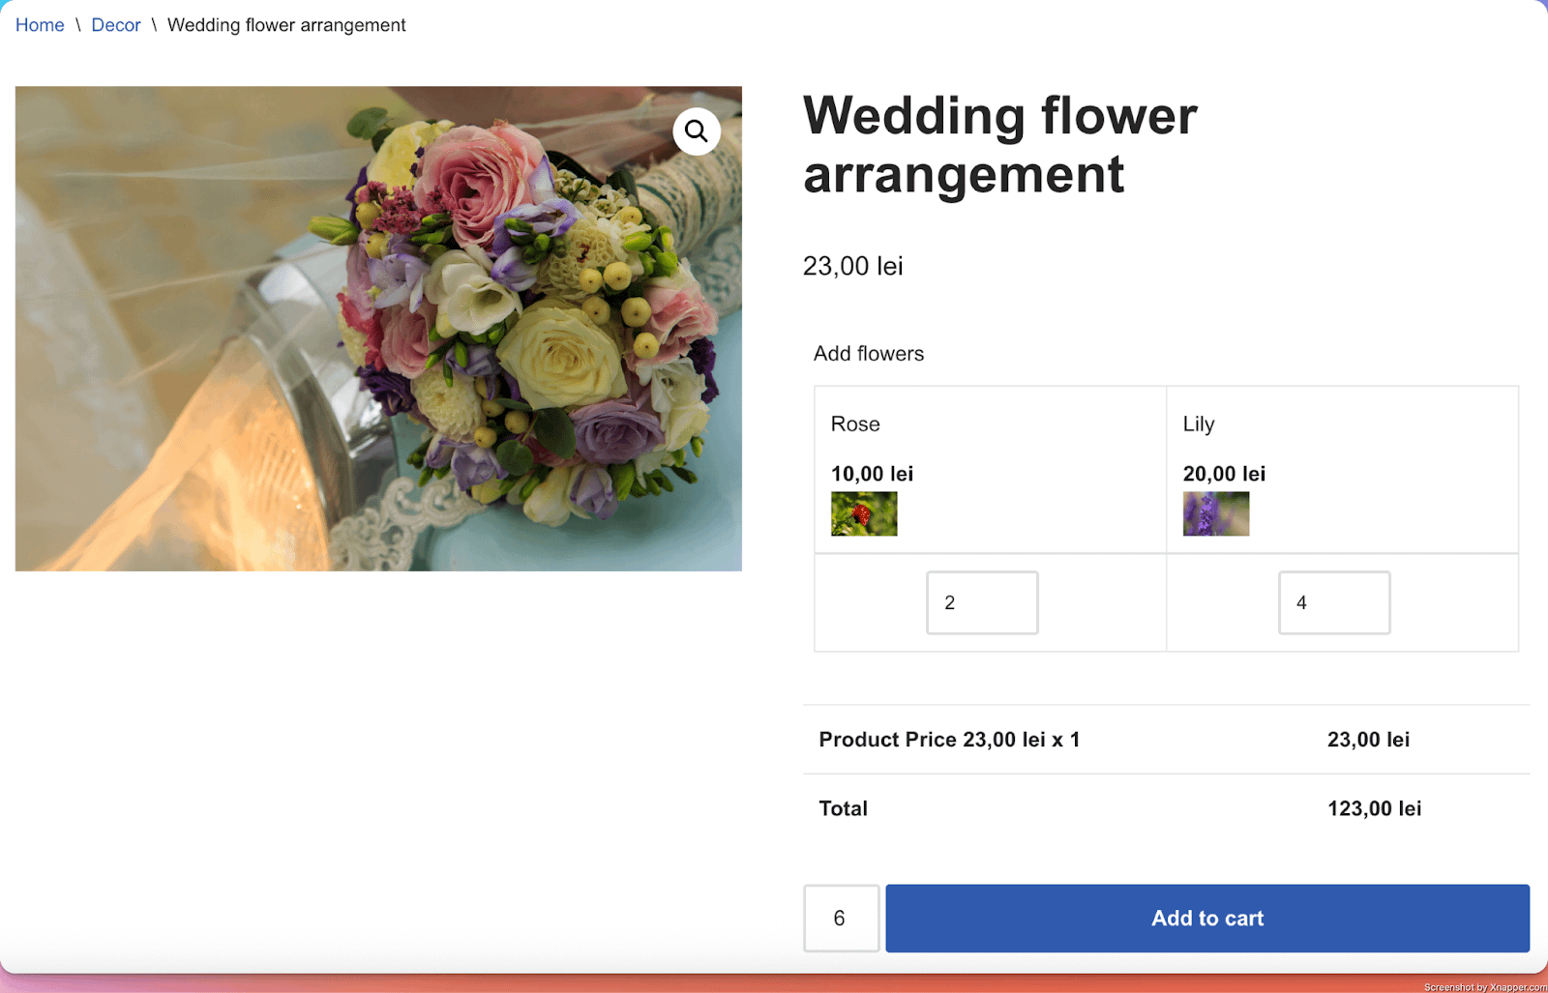This screenshot has width=1548, height=993.
Task: Click the Rose option name label
Action: coord(855,423)
